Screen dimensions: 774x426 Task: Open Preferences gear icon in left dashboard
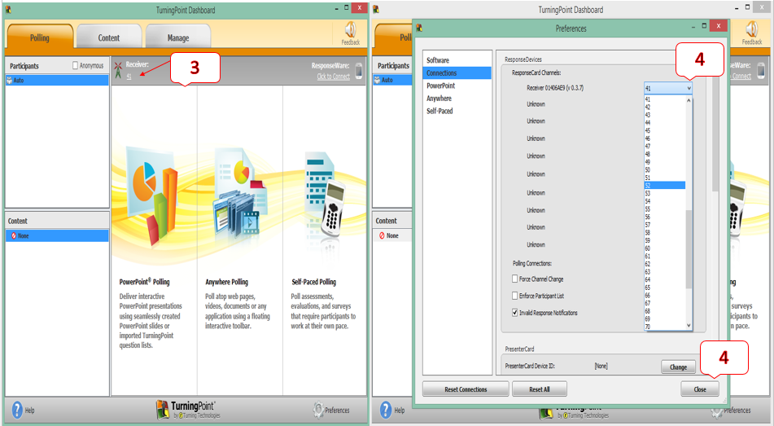[x=319, y=410]
